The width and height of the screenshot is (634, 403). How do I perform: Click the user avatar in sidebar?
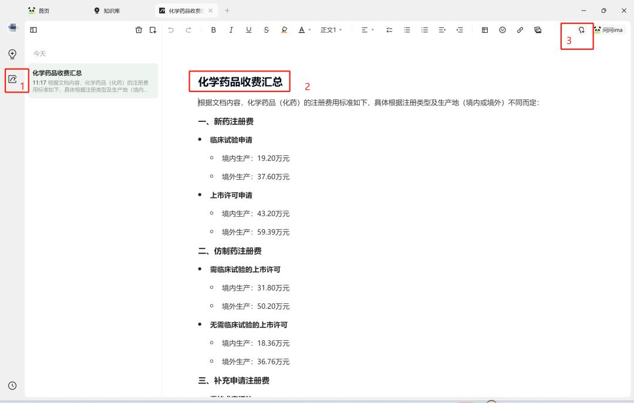pyautogui.click(x=12, y=28)
